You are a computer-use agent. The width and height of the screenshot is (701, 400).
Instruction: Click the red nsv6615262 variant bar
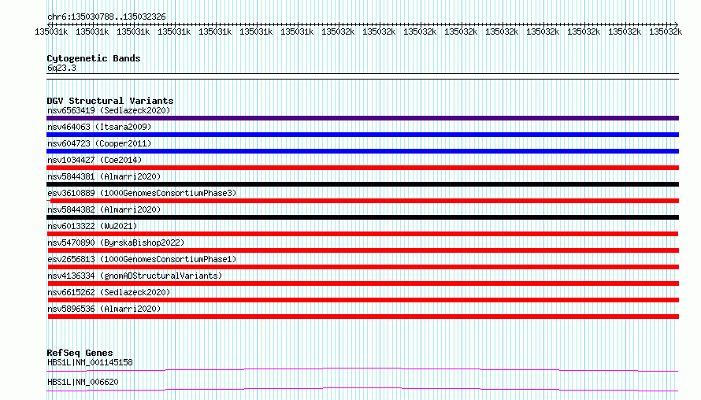(363, 300)
